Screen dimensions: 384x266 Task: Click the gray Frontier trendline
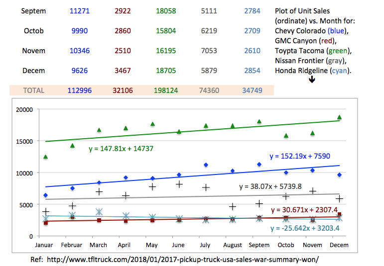point(192,196)
